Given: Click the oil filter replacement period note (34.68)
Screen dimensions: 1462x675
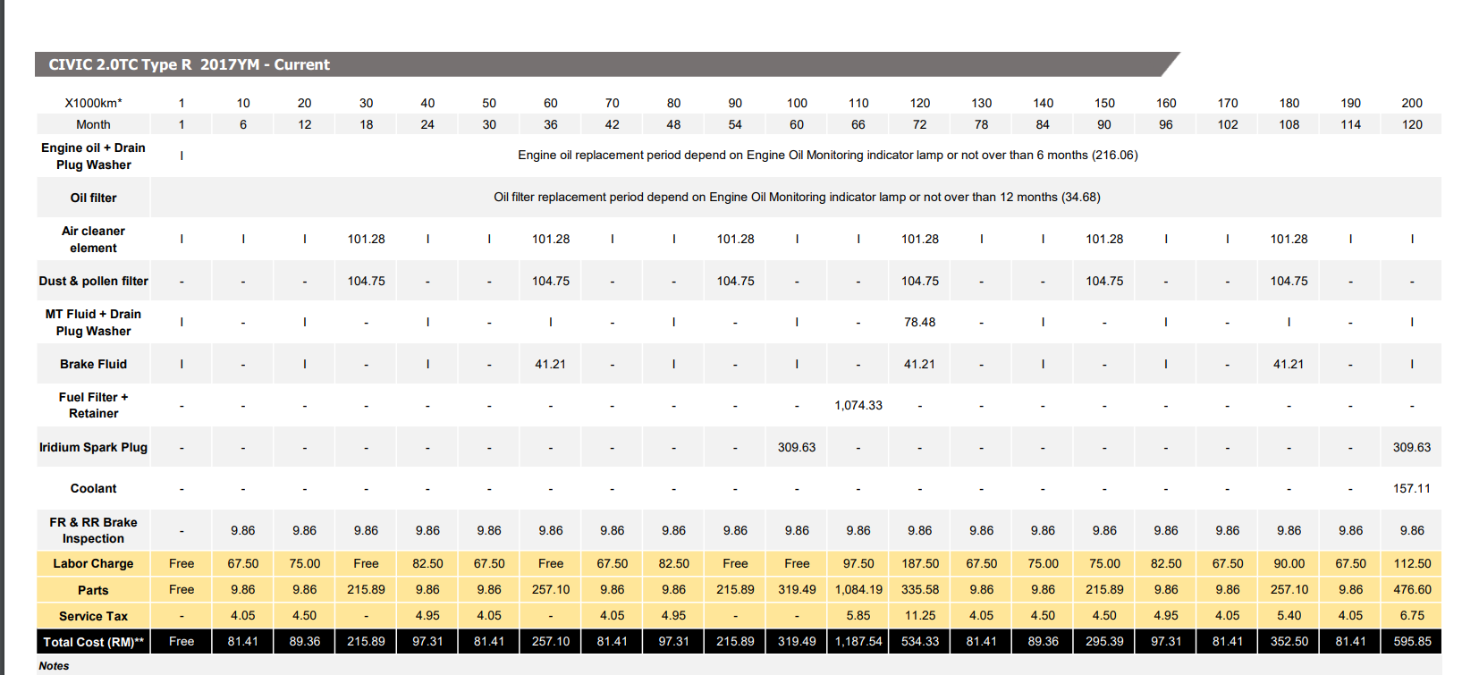Looking at the screenshot, I should click(797, 197).
